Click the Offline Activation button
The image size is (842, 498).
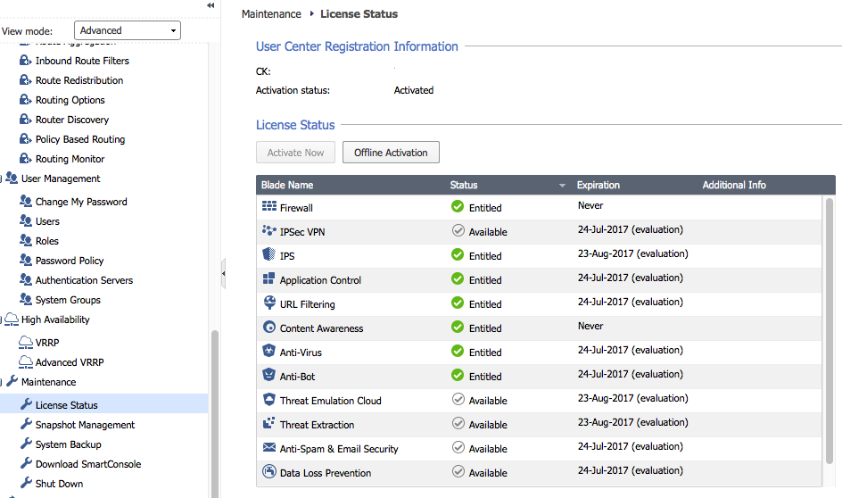point(391,153)
